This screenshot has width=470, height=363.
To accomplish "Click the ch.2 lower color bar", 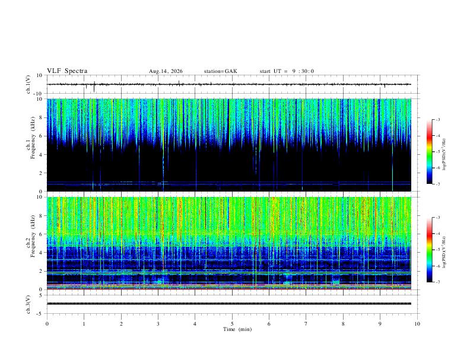I will pyautogui.click(x=429, y=250).
